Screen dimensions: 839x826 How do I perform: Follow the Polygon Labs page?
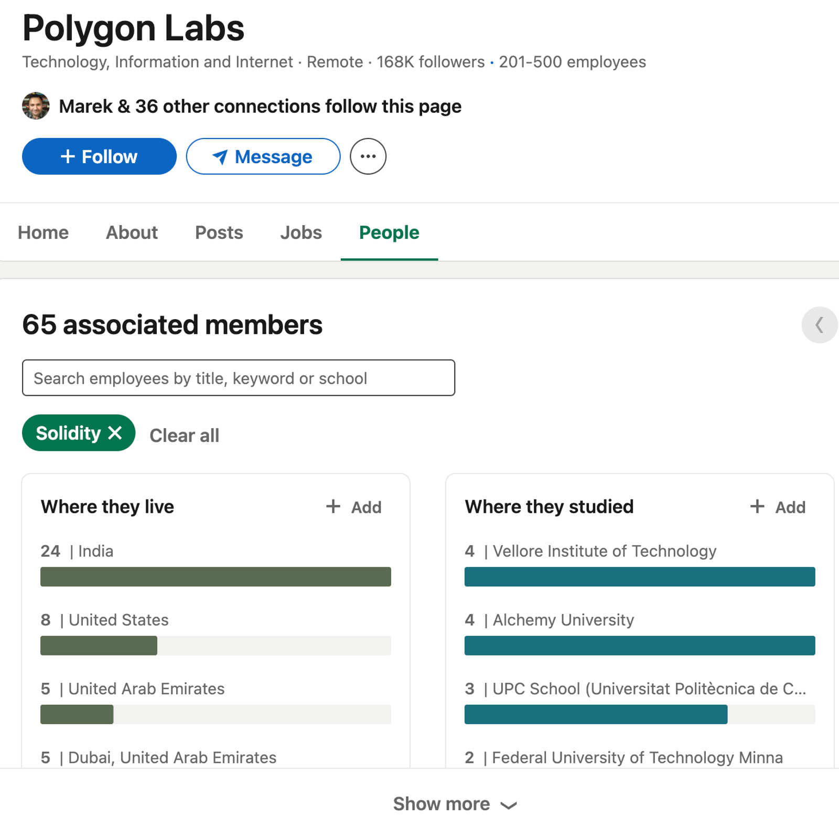point(99,156)
